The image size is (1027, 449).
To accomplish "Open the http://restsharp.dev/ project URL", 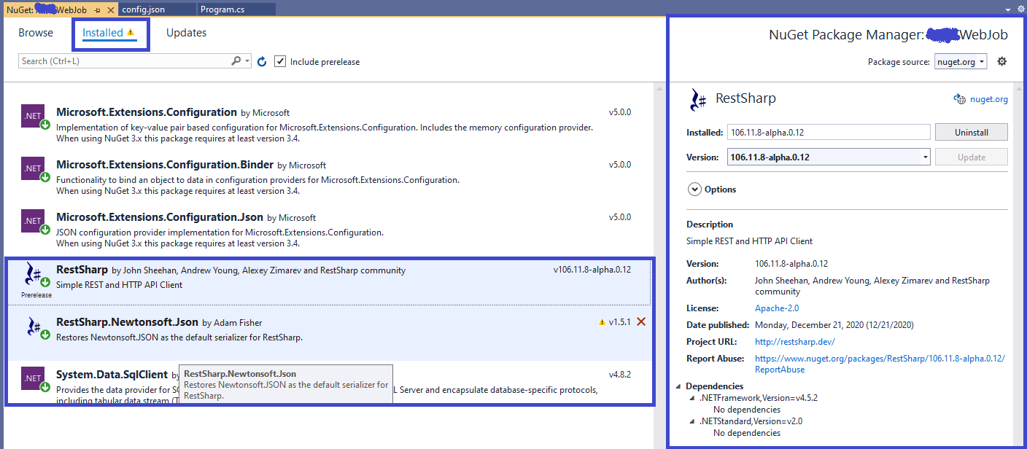I will coord(795,342).
